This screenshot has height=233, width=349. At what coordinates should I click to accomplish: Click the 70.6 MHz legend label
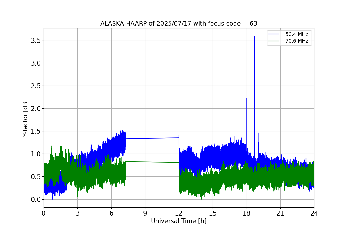click(x=297, y=41)
